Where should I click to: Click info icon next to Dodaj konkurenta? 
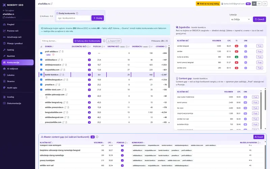pyautogui.click(x=77, y=13)
